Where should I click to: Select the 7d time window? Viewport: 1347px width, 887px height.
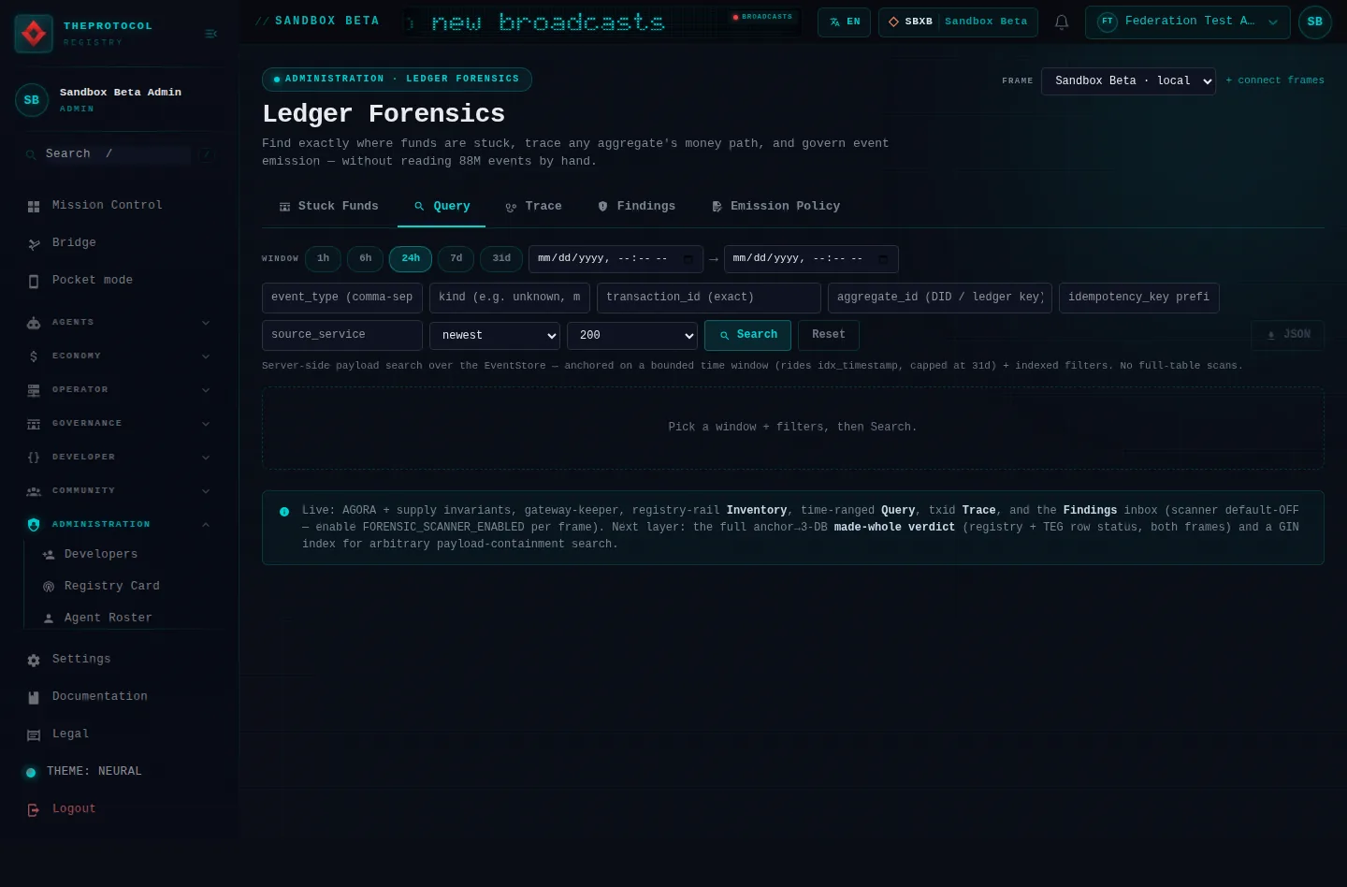tap(456, 258)
